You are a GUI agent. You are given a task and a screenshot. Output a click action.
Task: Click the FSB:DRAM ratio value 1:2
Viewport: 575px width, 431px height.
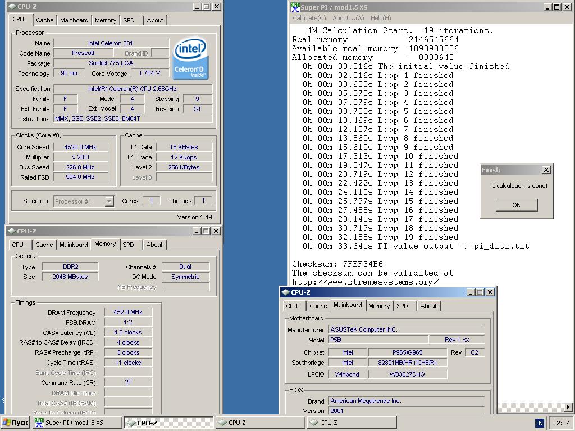pyautogui.click(x=128, y=323)
